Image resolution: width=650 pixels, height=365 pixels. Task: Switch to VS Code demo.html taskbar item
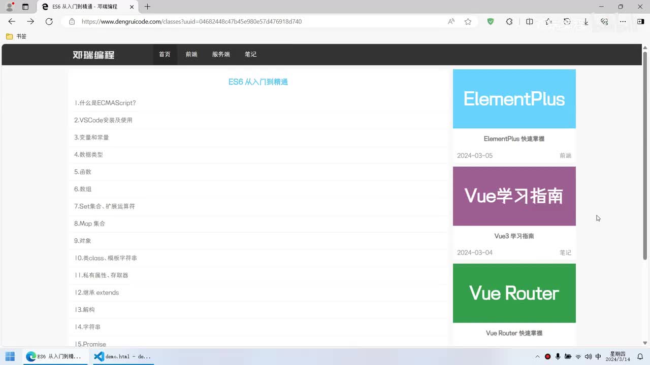(122, 356)
